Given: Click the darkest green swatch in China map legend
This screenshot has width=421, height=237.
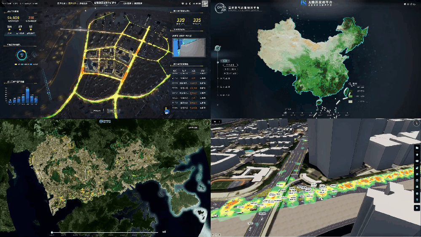Looking at the screenshot, I should point(350,91).
